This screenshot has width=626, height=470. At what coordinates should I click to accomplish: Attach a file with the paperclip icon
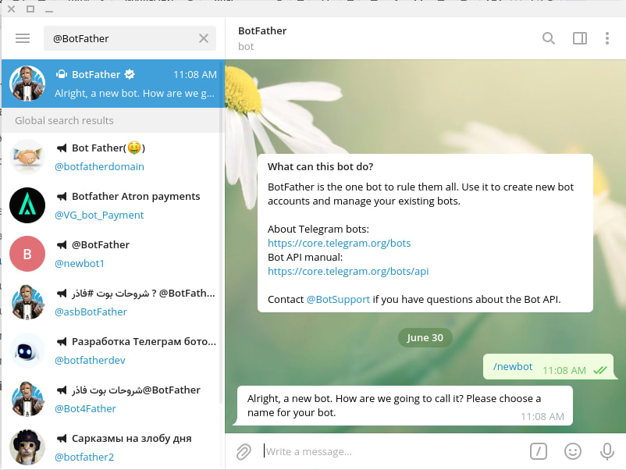244,451
